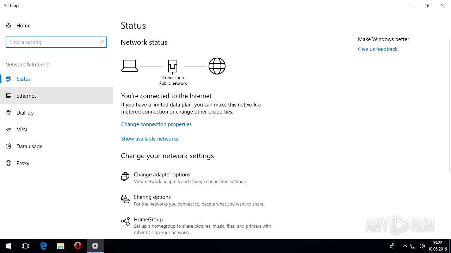Click the Home gear icon
The height and width of the screenshot is (253, 451).
[8, 25]
